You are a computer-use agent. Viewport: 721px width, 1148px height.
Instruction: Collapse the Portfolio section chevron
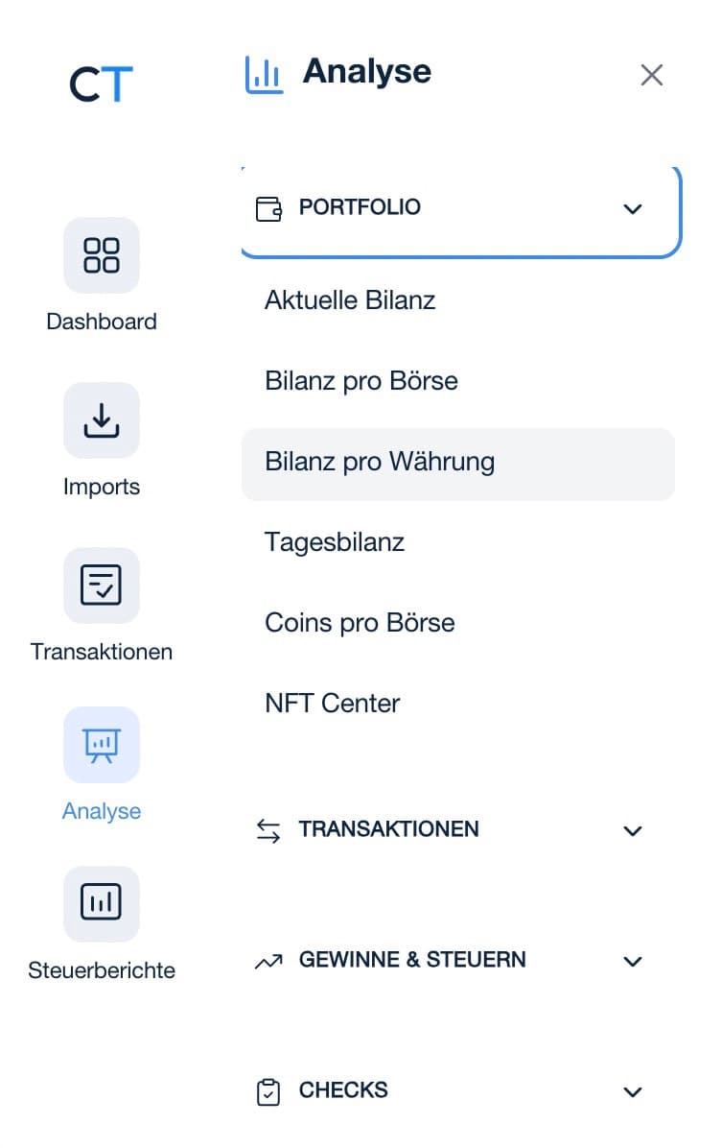pos(633,209)
